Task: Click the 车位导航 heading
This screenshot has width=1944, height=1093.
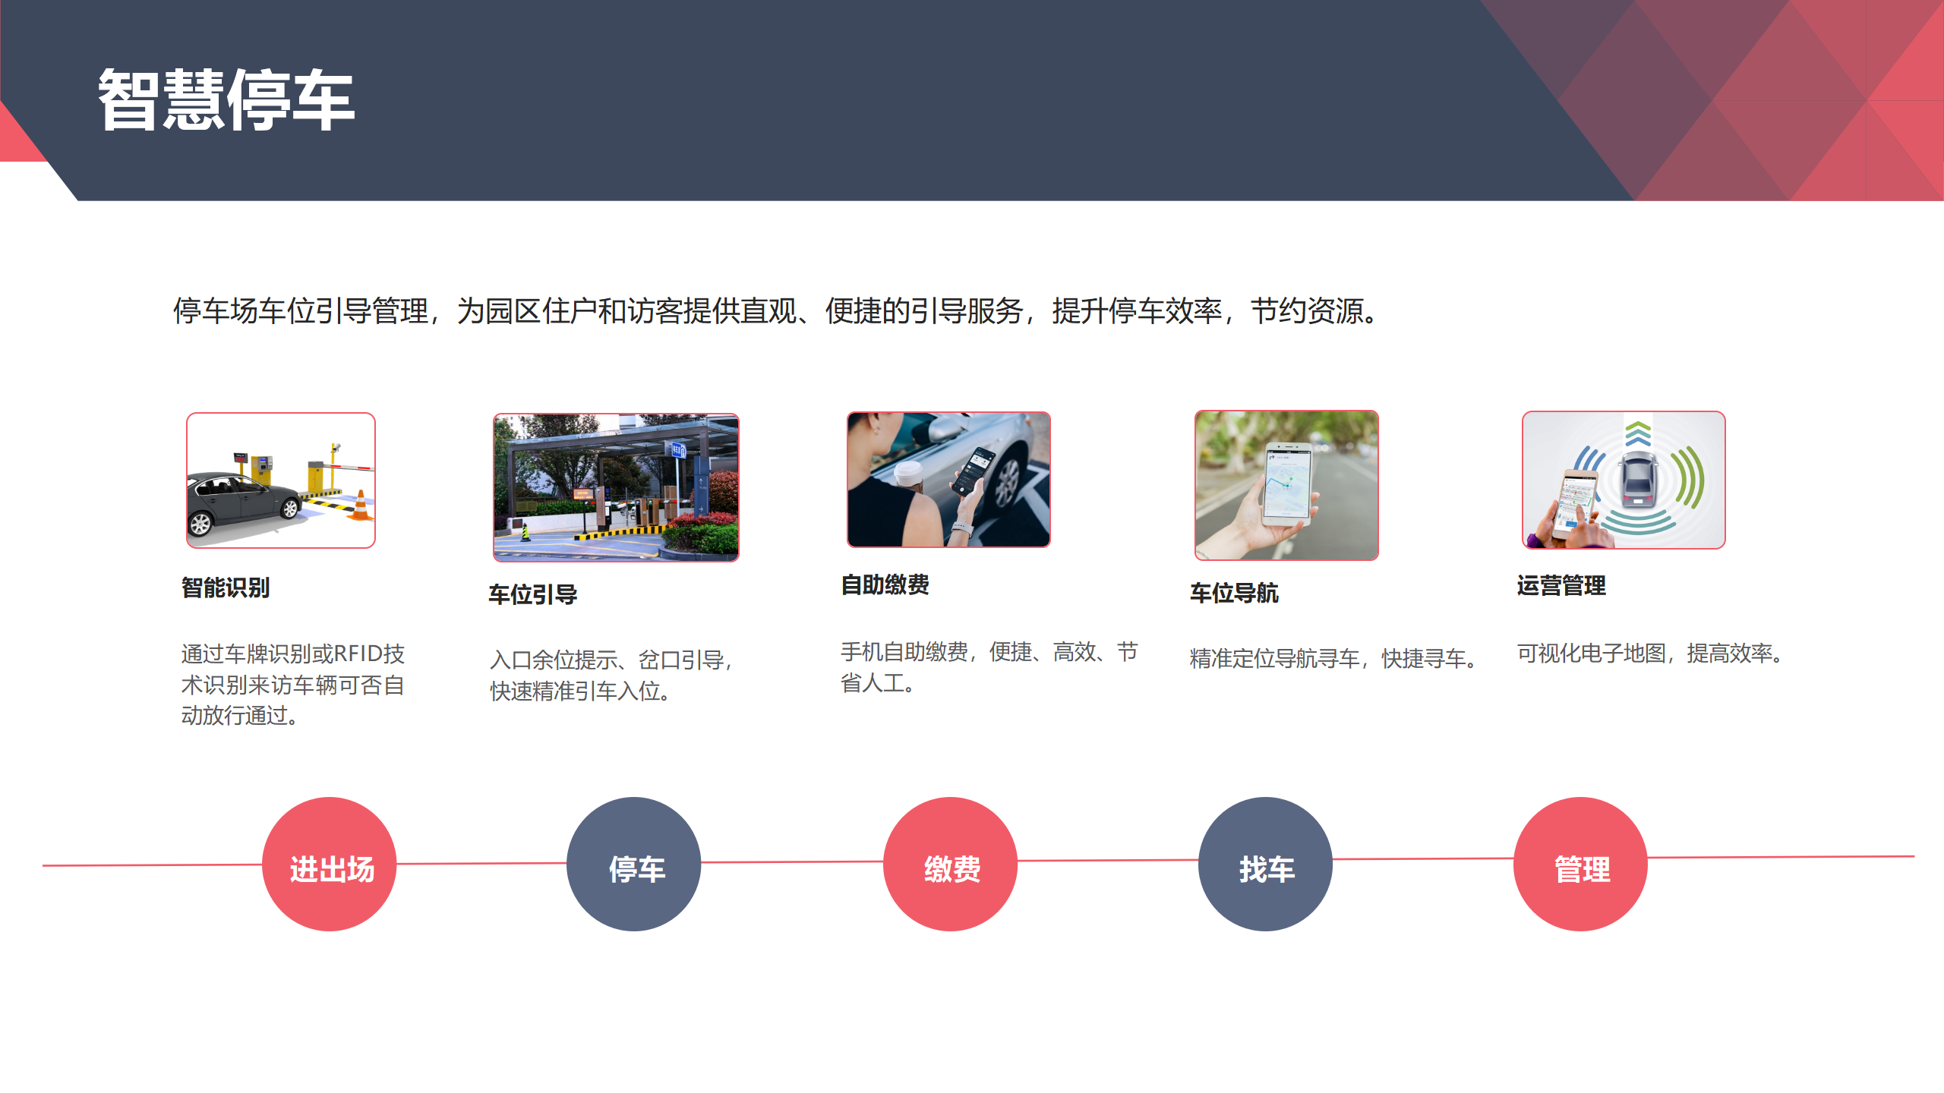Action: 1235,593
